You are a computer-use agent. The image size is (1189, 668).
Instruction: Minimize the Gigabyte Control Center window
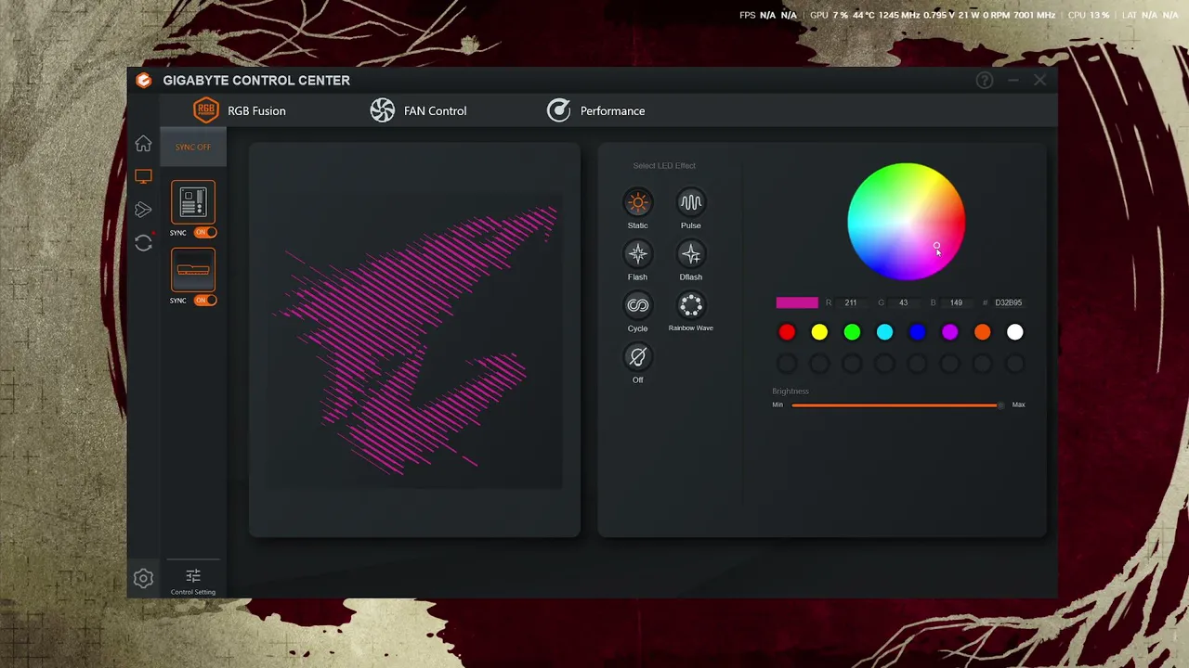[x=1013, y=81]
